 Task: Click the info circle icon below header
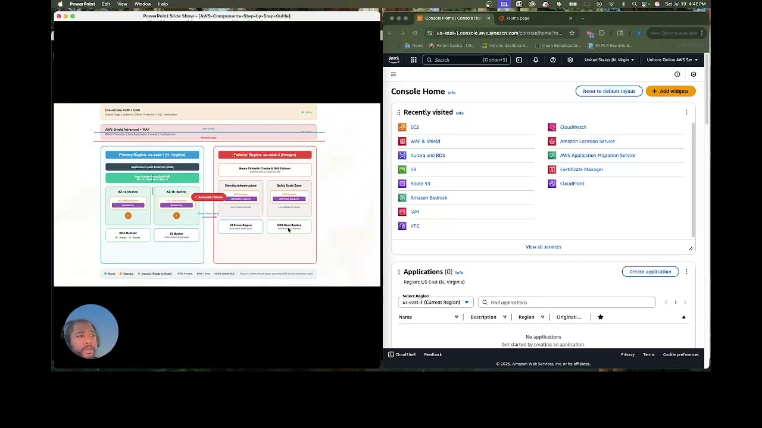click(677, 74)
